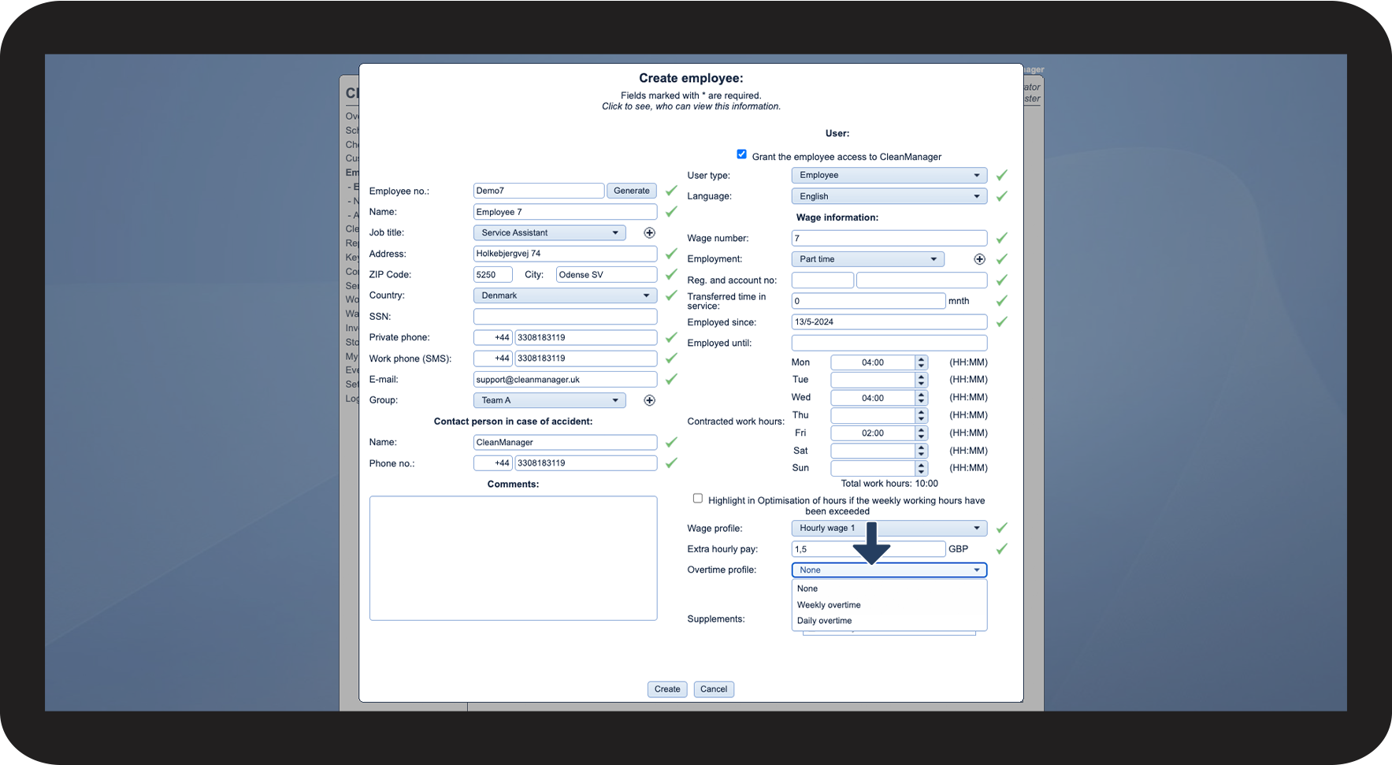This screenshot has height=765, width=1392.
Task: Open the Country dropdown showing Denmark
Action: (565, 295)
